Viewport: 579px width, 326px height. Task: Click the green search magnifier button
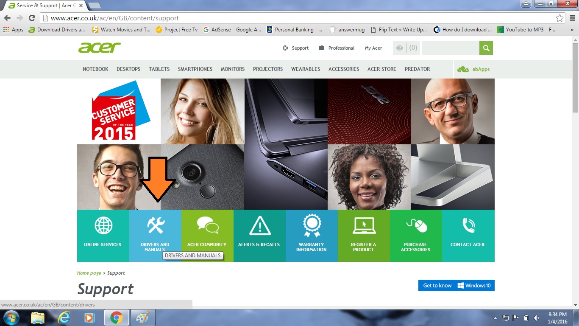486,48
